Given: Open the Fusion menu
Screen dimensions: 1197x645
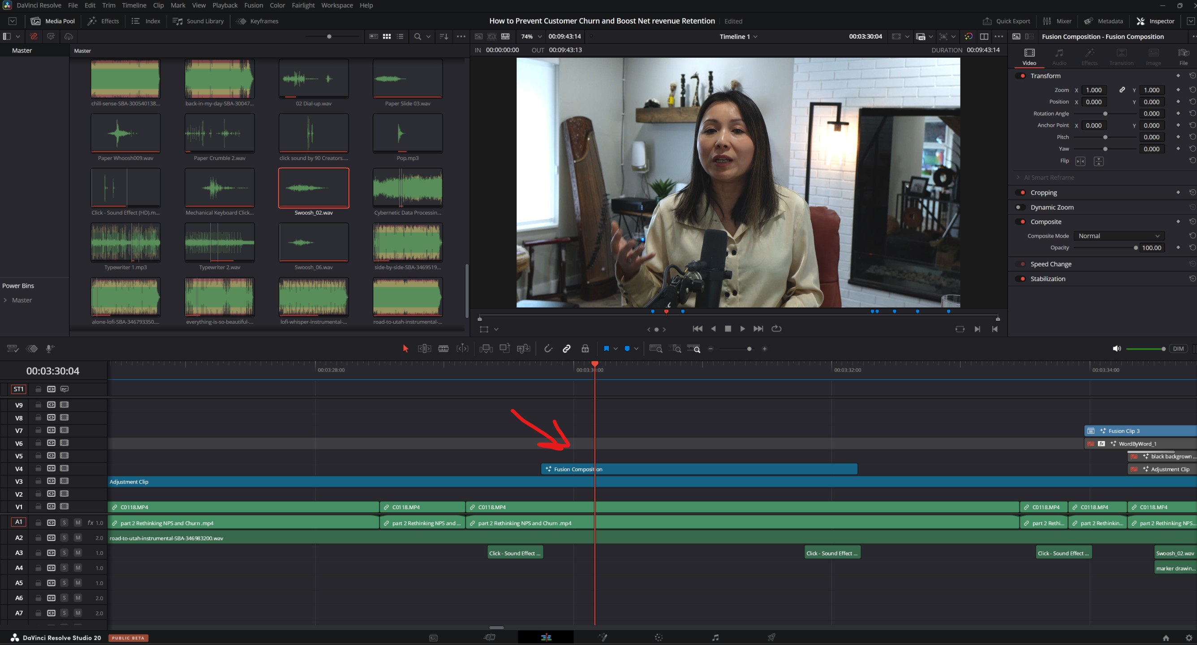Looking at the screenshot, I should pyautogui.click(x=253, y=5).
